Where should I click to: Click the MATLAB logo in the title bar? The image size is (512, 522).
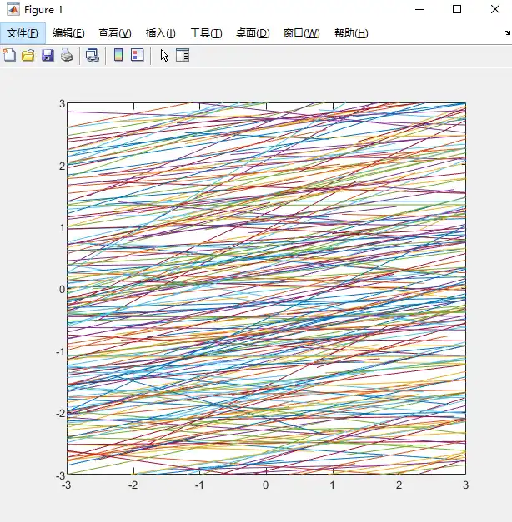click(13, 10)
